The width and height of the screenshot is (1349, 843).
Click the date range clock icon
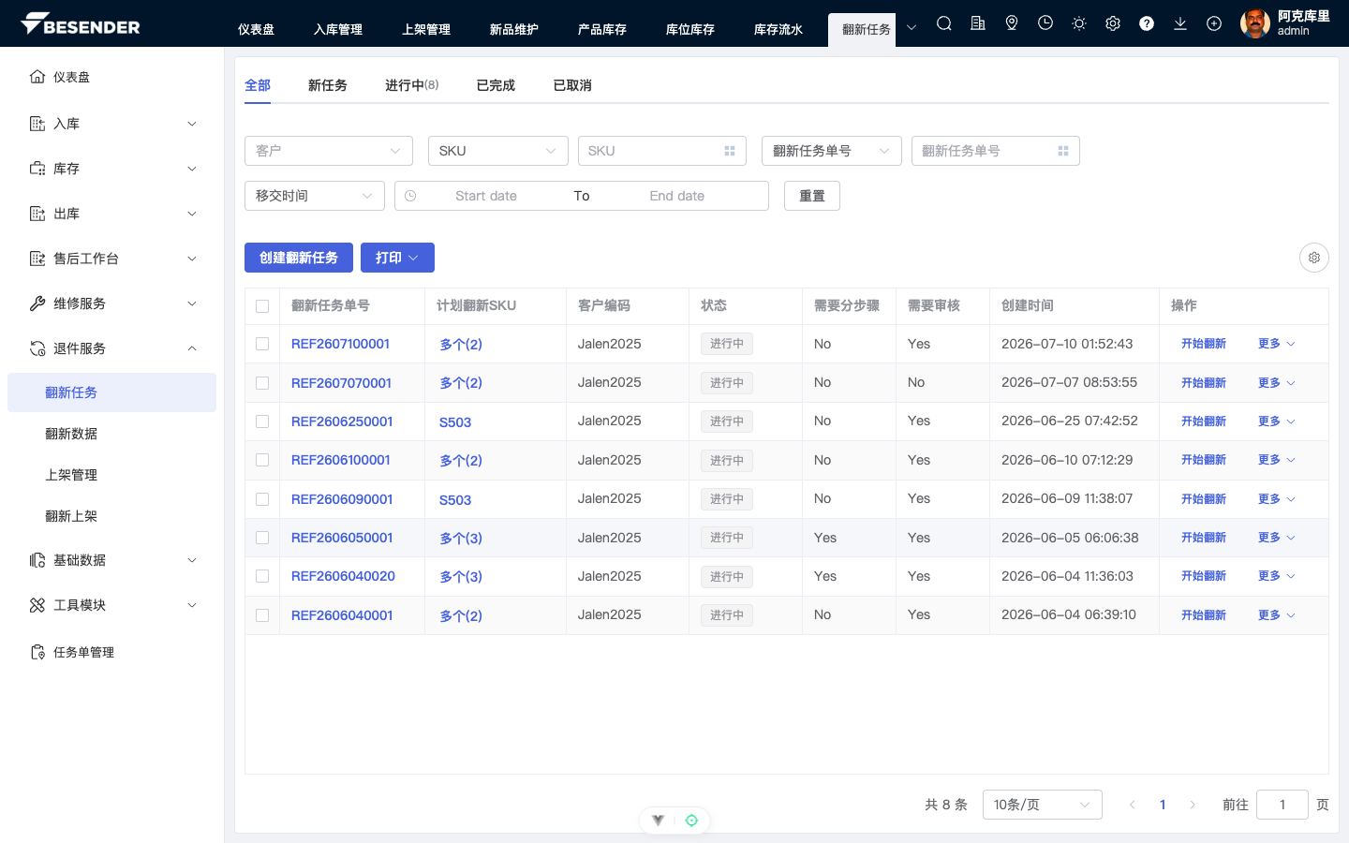pyautogui.click(x=410, y=196)
